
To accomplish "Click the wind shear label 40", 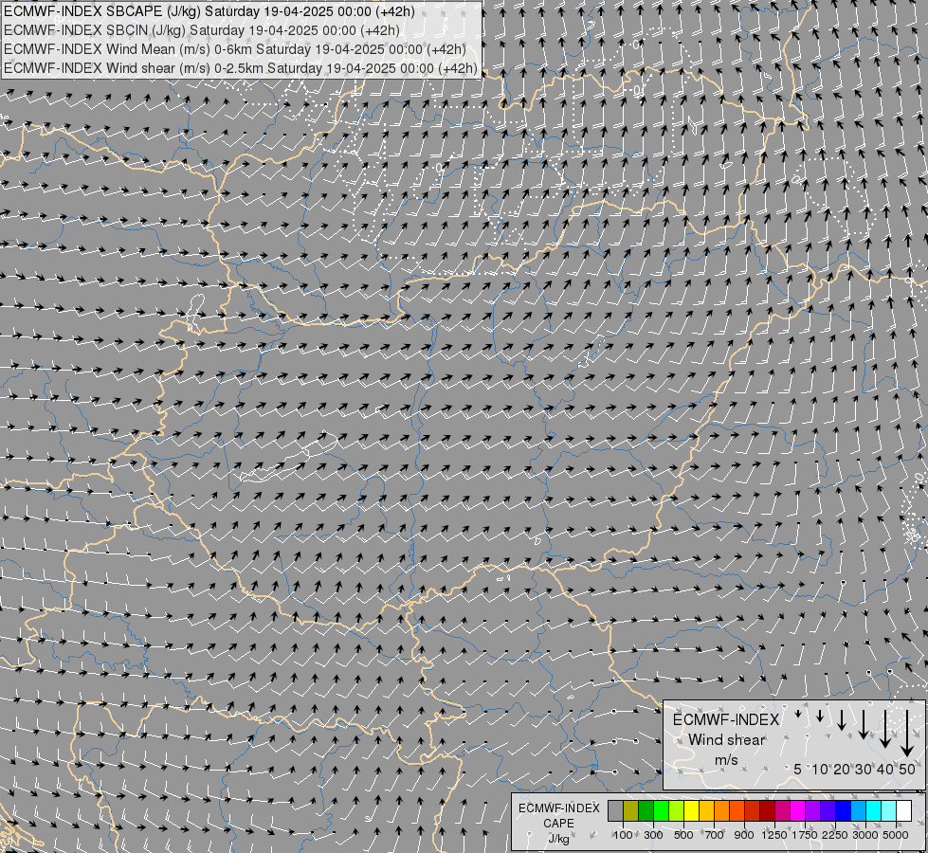I will coord(885,769).
